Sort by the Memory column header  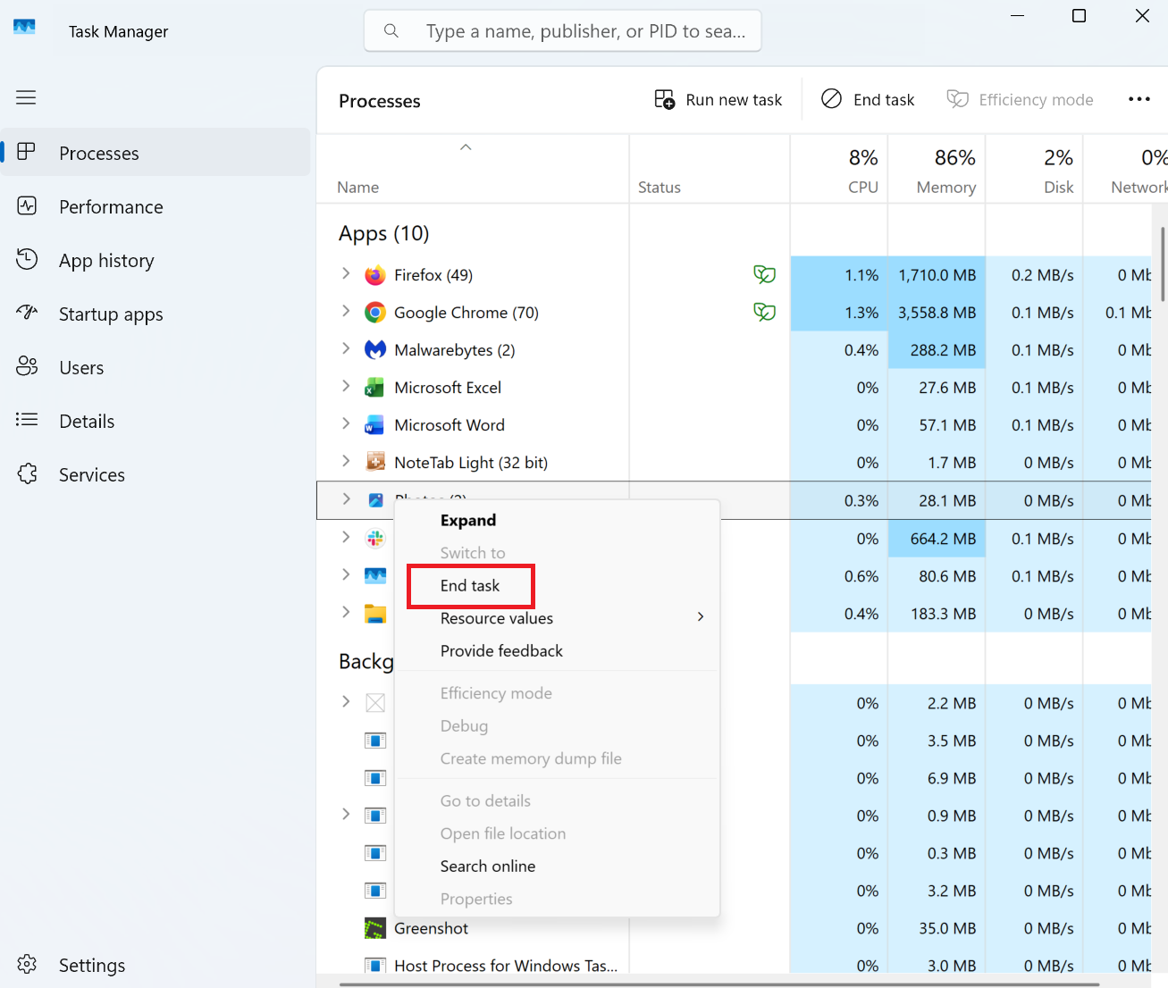point(937,170)
